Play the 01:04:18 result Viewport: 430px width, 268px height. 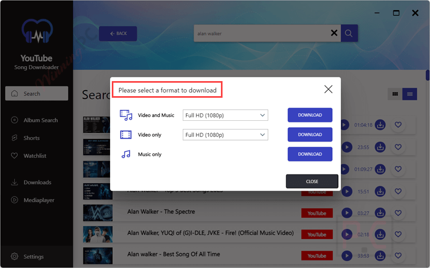pos(345,125)
